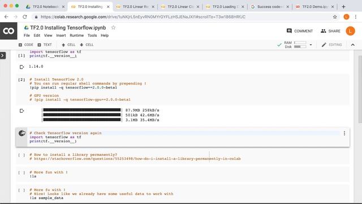Viewport: 362px width, 204px height.
Task: Open the Tools menu
Action: [92, 35]
